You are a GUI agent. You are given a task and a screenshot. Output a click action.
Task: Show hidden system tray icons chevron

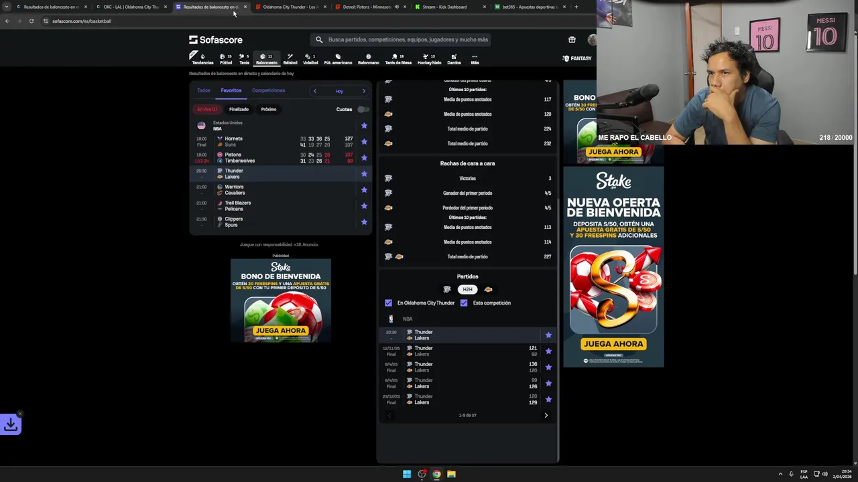point(780,474)
